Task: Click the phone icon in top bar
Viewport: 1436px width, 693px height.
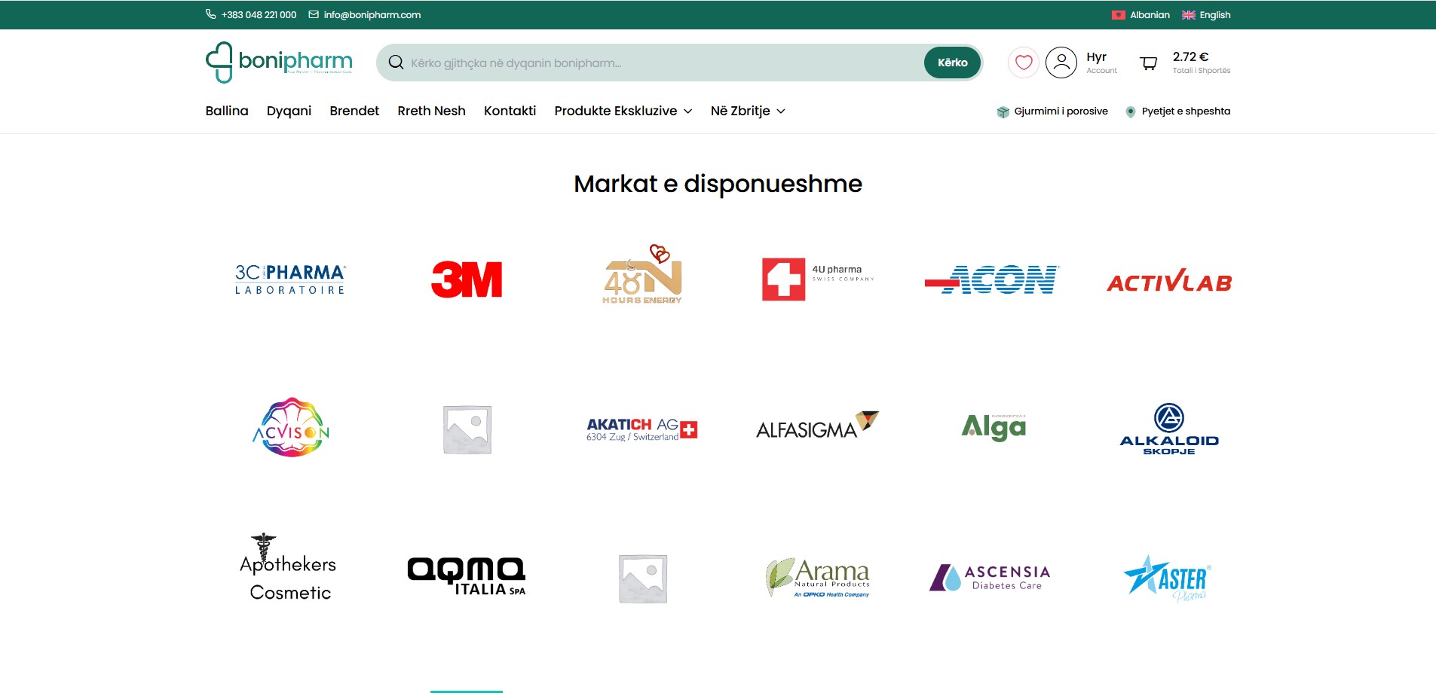Action: click(210, 14)
